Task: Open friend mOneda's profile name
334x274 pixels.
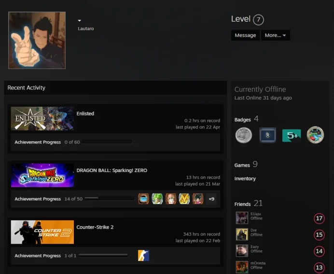Action: point(258,263)
